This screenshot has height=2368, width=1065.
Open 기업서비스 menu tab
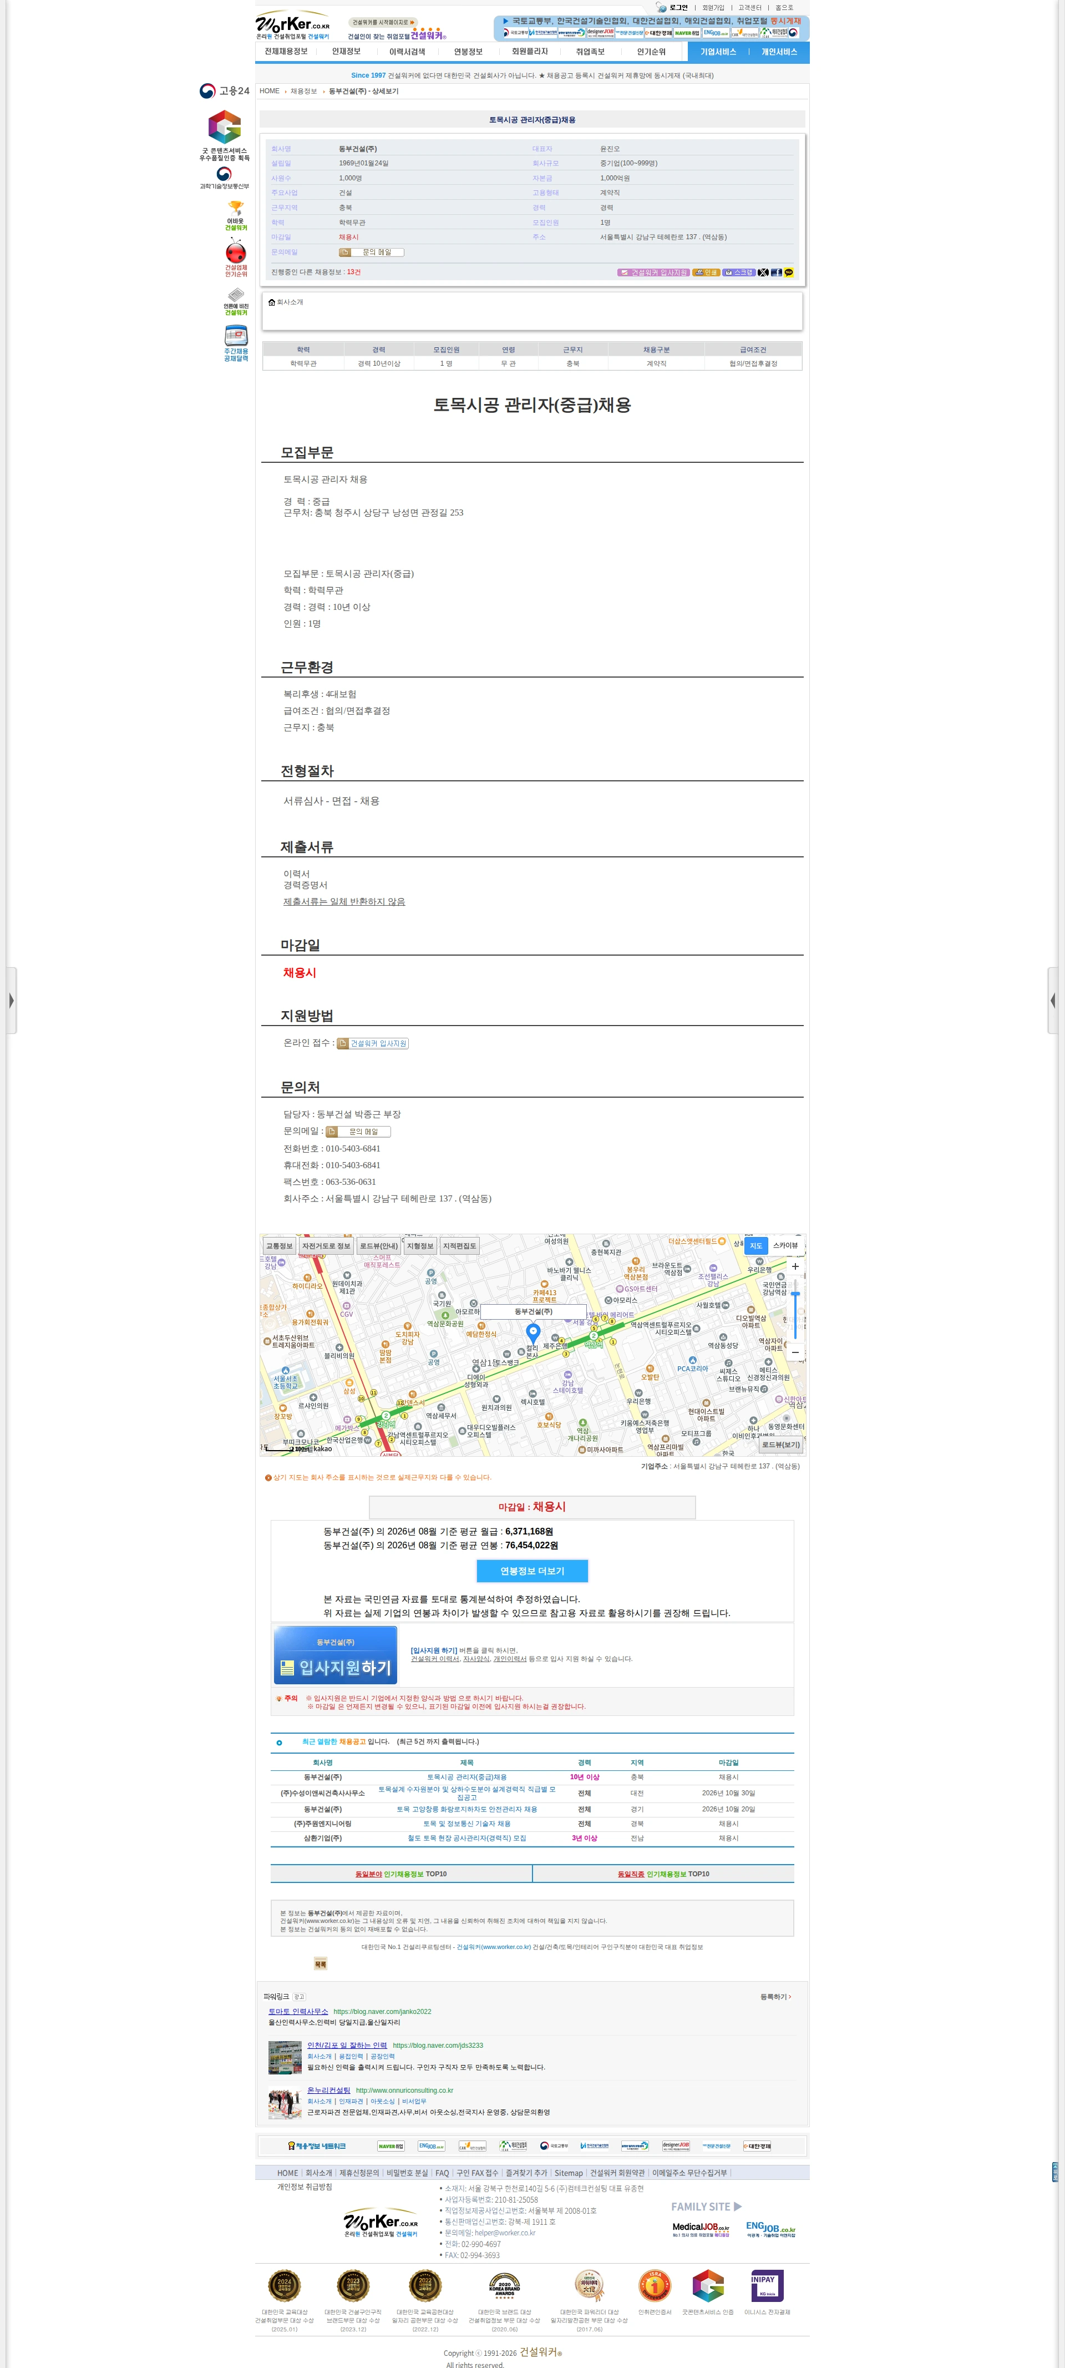click(x=718, y=52)
